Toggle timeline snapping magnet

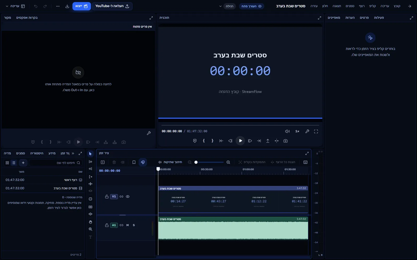click(143, 162)
